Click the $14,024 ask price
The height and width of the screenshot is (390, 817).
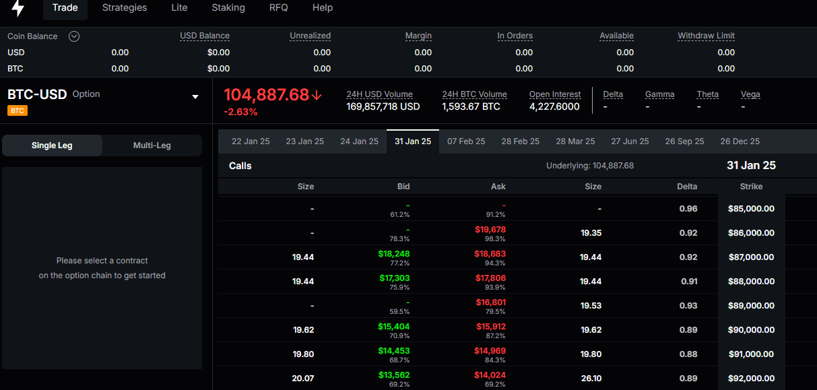[x=490, y=375]
